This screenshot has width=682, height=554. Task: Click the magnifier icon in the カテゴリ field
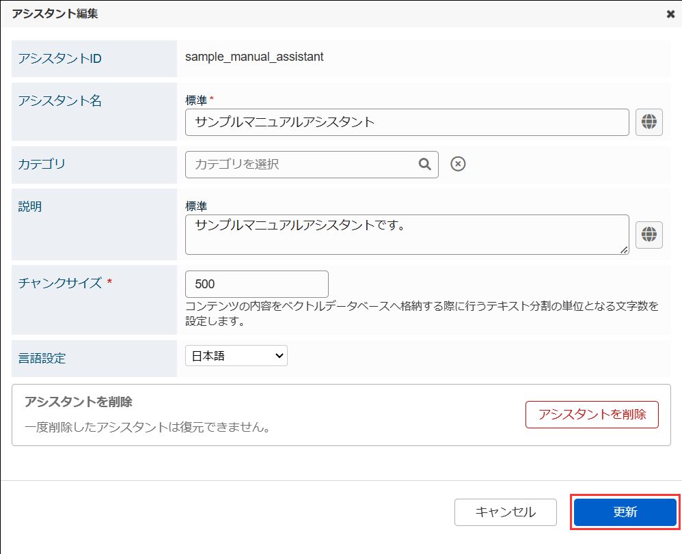(x=425, y=164)
